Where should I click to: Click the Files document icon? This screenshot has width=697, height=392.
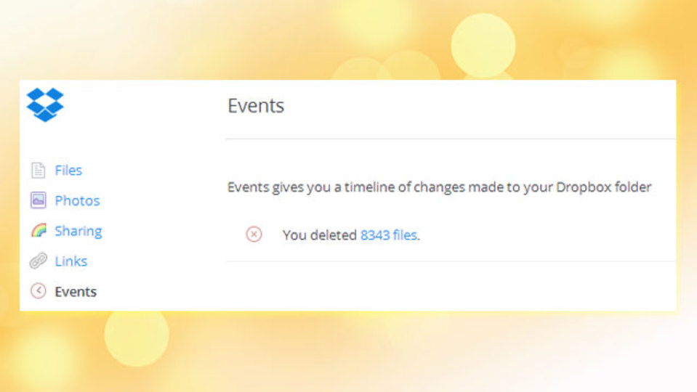pos(39,170)
